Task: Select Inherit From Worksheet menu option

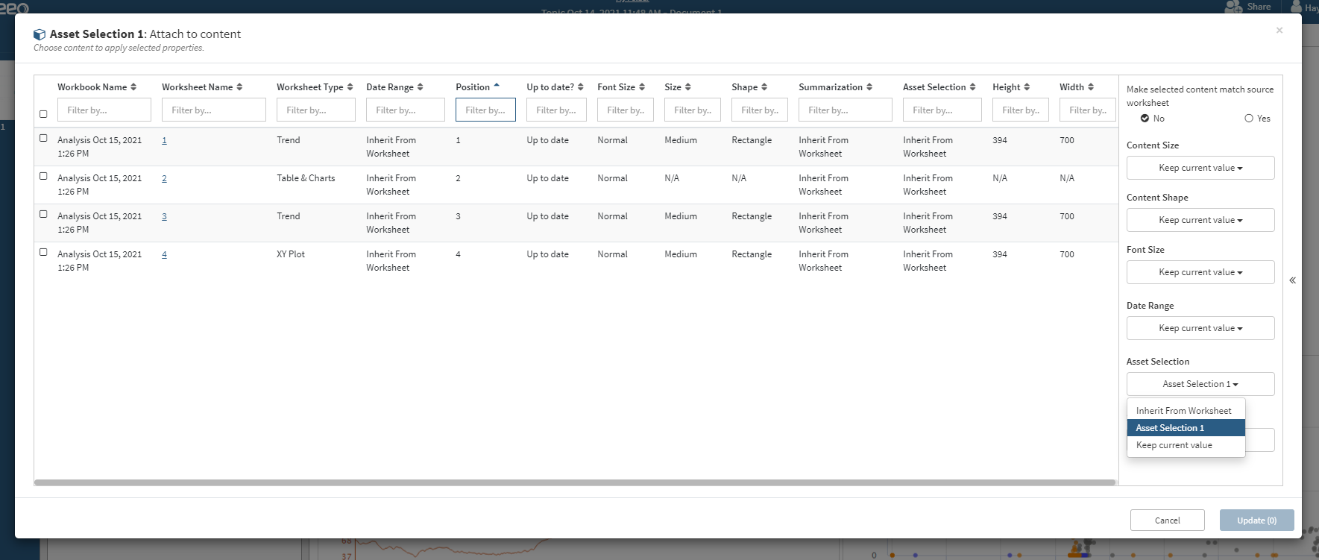Action: coord(1183,411)
